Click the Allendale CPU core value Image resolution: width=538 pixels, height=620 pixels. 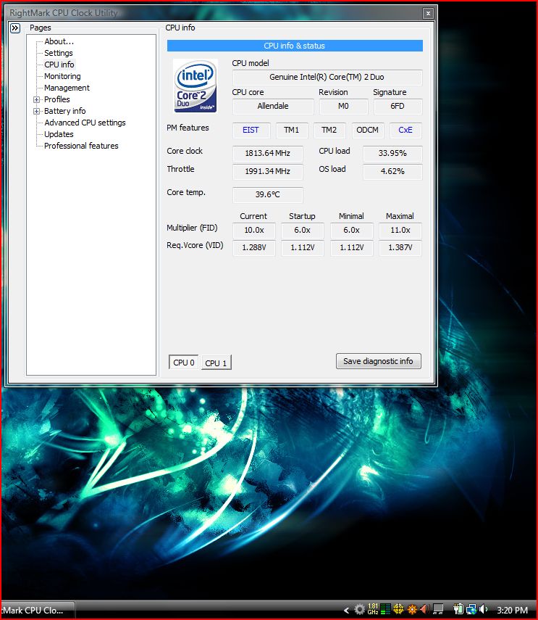point(273,106)
